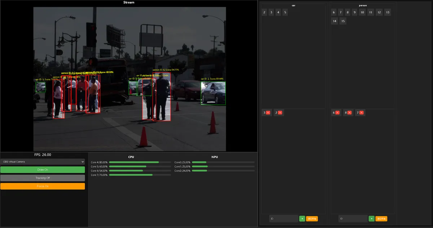Click green add button in person panel
Screen dimensions: 433x228
coord(371,219)
